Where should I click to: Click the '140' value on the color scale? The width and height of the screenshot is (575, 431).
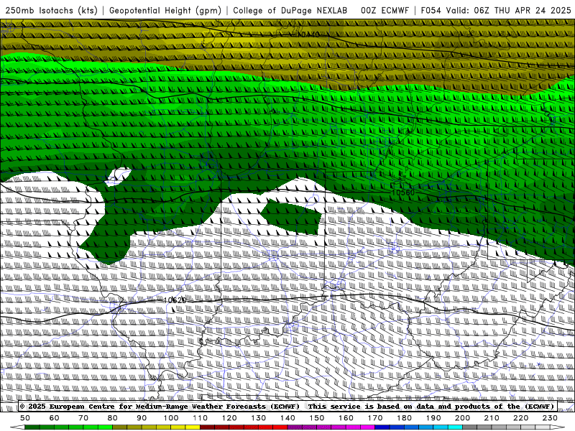tap(287, 418)
